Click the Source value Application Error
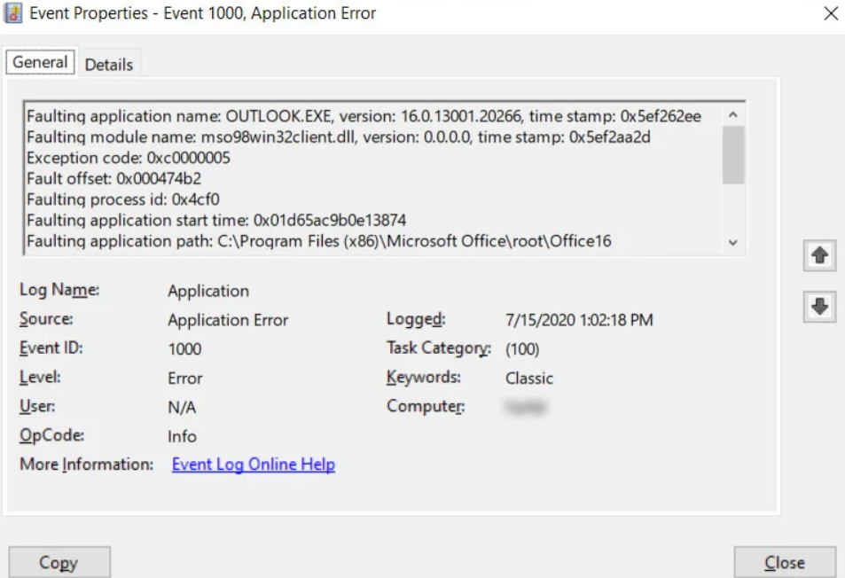 228,320
